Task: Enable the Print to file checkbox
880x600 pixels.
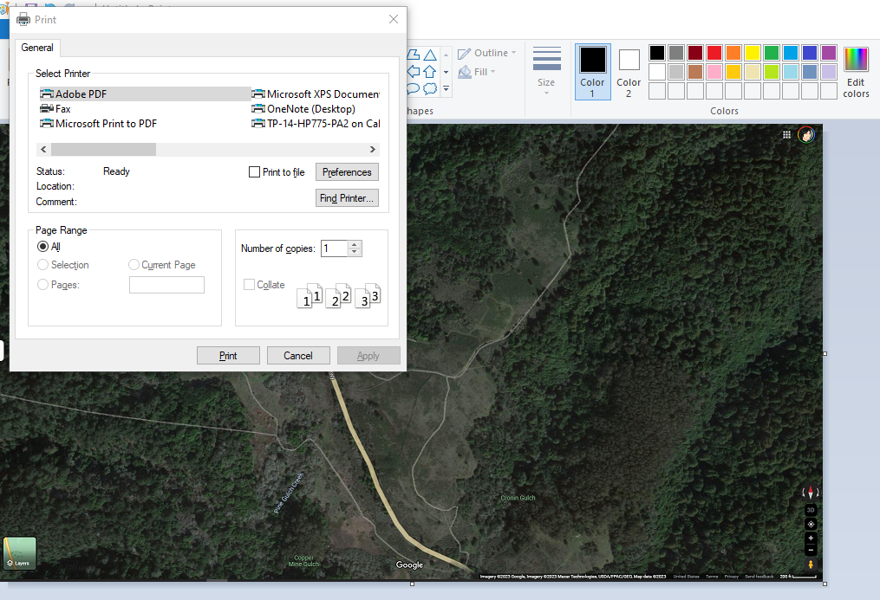Action: pyautogui.click(x=255, y=171)
